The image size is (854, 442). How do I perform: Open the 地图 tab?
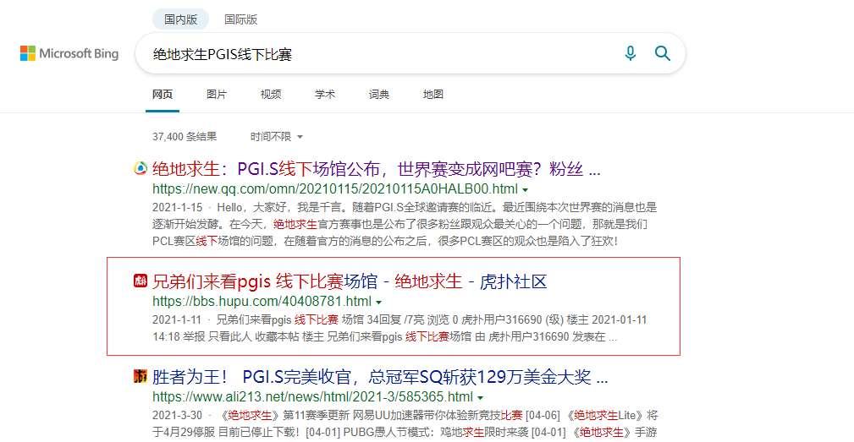click(433, 95)
